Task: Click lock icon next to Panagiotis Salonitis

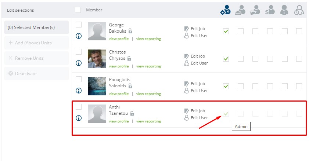Action: (x=130, y=86)
